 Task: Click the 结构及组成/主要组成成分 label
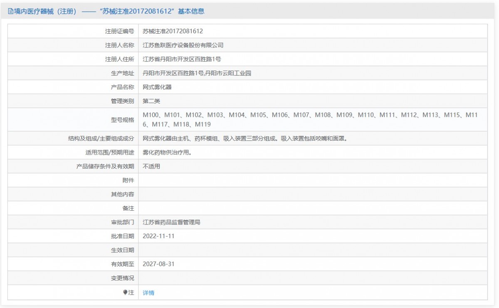(x=101, y=138)
